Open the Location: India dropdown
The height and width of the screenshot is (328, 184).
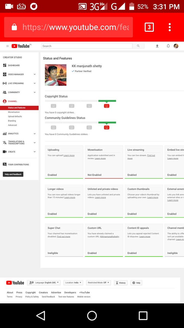[x=73, y=283]
